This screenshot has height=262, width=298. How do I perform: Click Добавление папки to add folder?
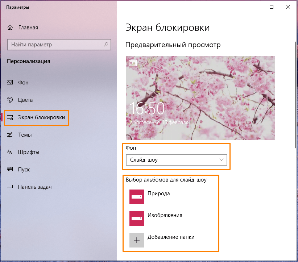point(171,237)
